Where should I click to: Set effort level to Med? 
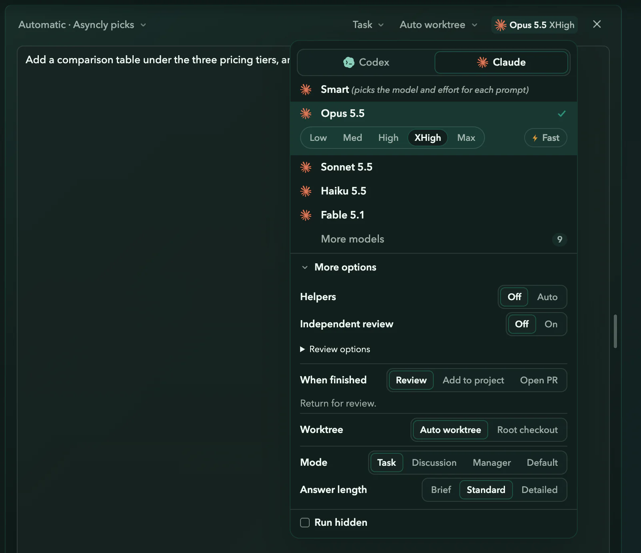(353, 138)
